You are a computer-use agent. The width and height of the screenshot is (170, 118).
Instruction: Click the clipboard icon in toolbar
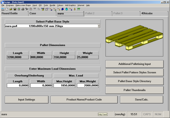coord(47,9)
